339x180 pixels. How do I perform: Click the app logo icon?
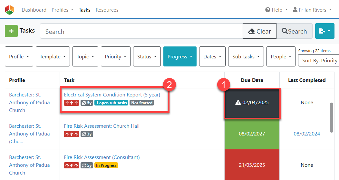(x=10, y=10)
